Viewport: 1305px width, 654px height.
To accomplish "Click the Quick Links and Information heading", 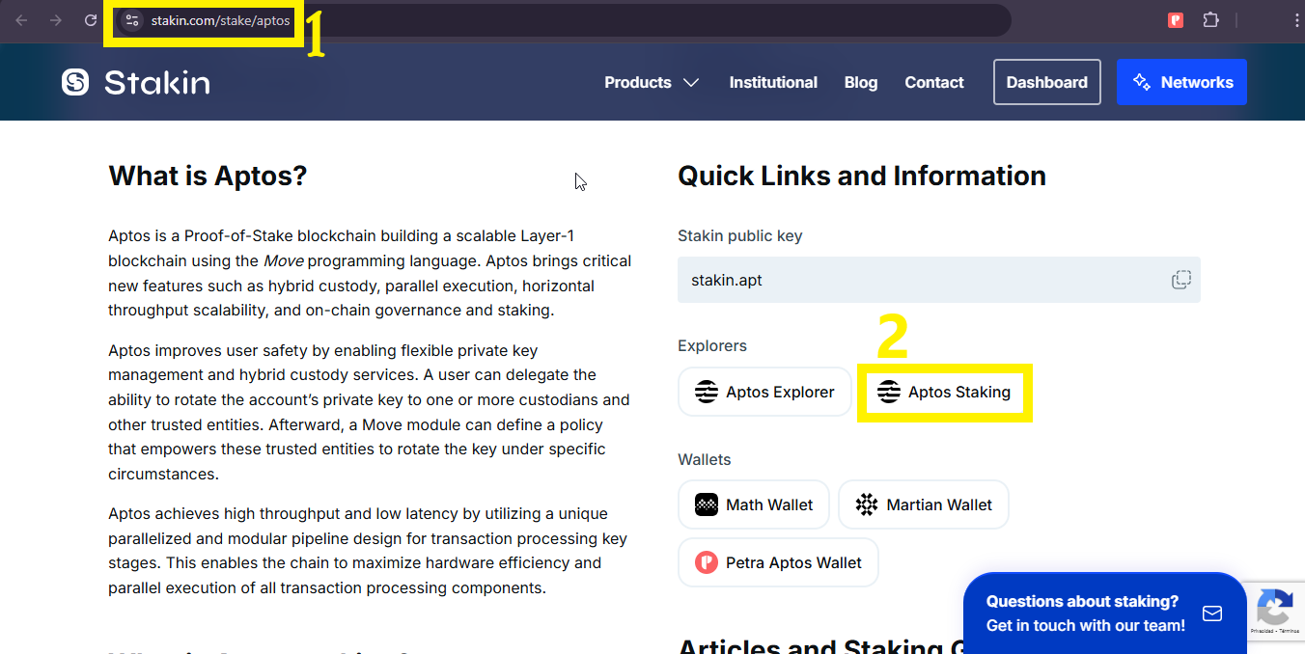I will pos(862,176).
